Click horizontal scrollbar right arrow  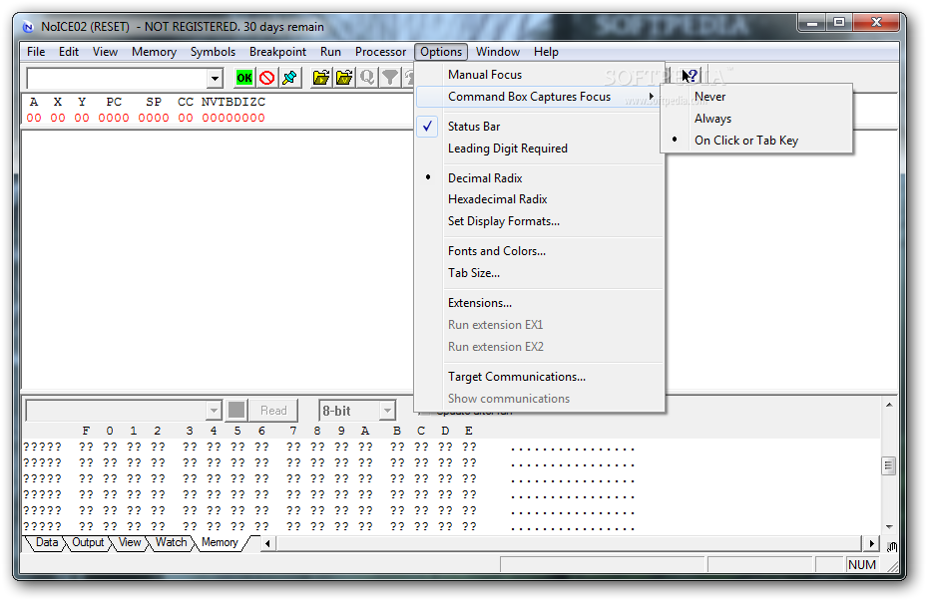pyautogui.click(x=871, y=543)
